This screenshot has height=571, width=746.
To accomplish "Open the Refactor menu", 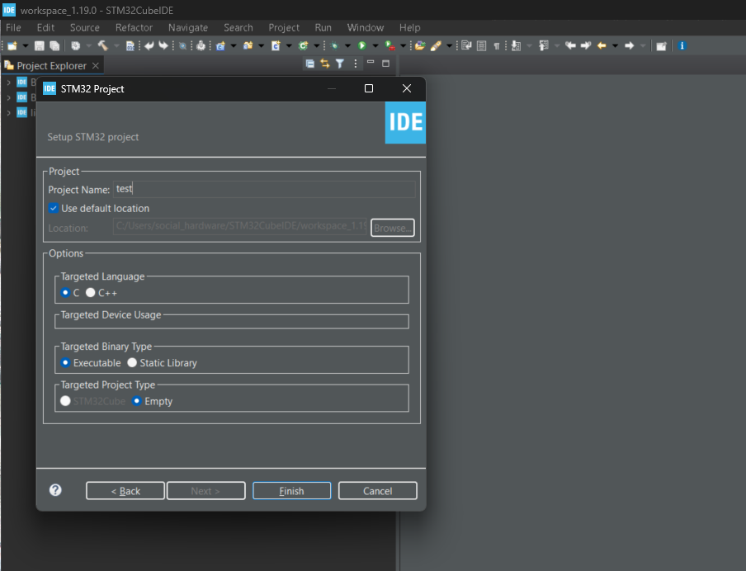I will click(135, 27).
